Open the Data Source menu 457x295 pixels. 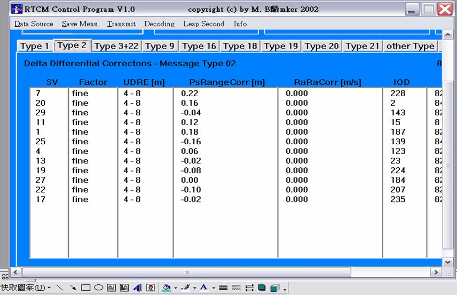pos(34,24)
